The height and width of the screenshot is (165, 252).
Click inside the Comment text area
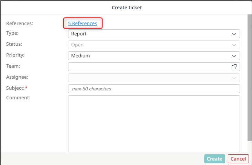[154, 123]
